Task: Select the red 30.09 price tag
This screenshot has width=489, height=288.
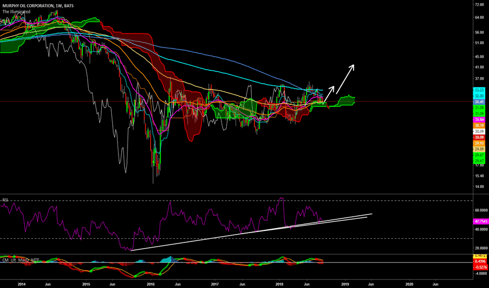Action: [x=479, y=137]
